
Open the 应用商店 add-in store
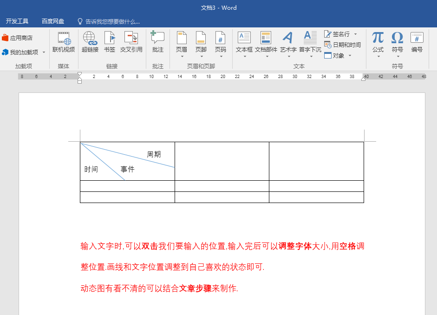[17, 38]
